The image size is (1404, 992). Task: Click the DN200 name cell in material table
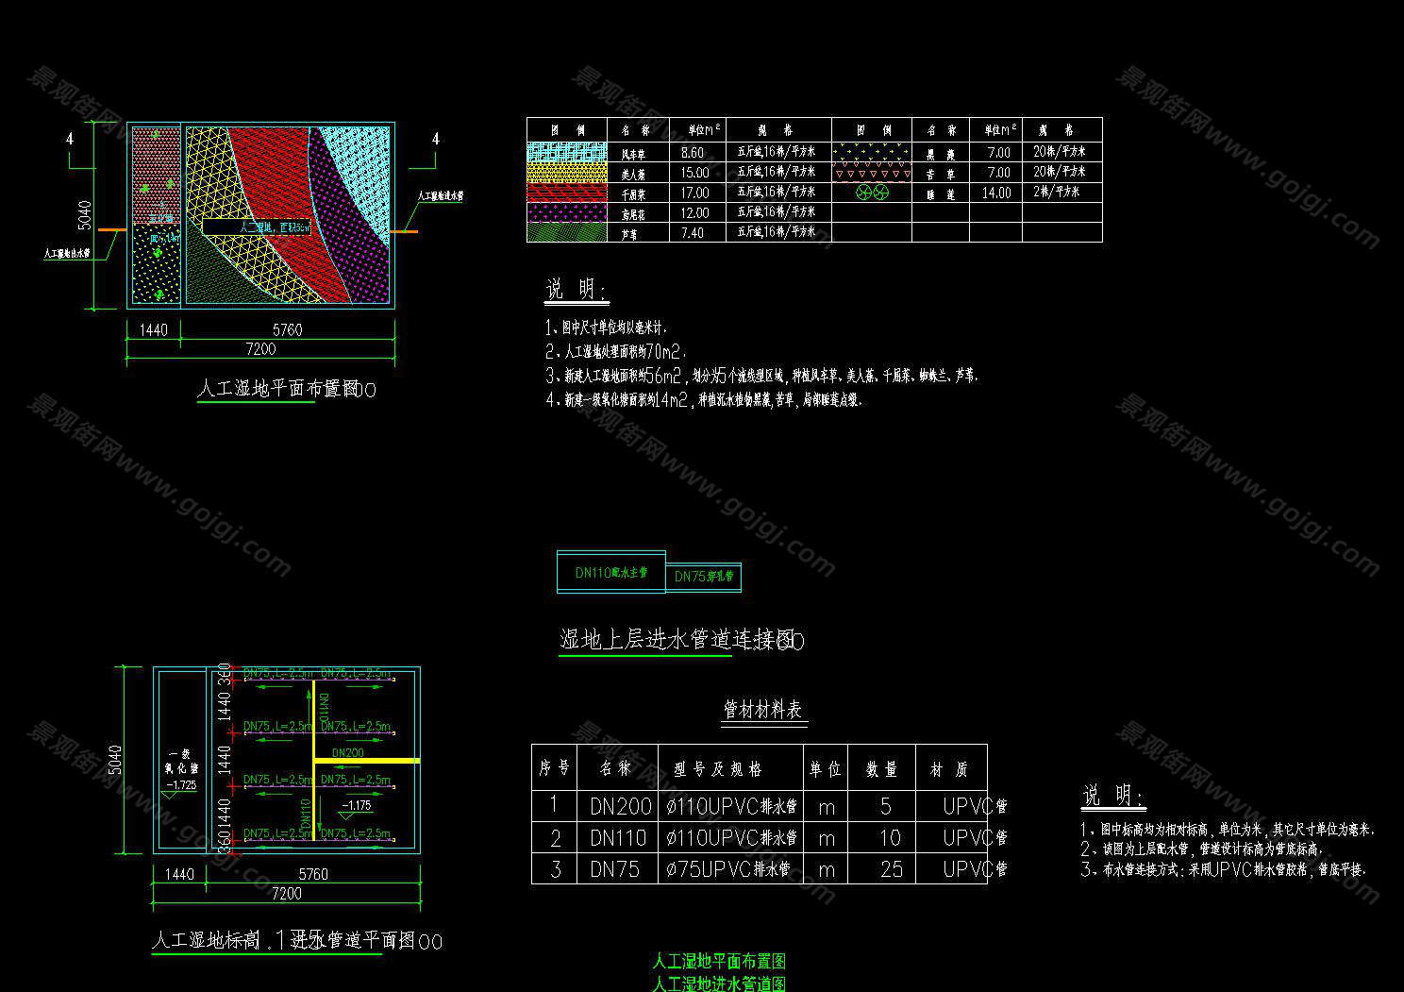tap(620, 806)
